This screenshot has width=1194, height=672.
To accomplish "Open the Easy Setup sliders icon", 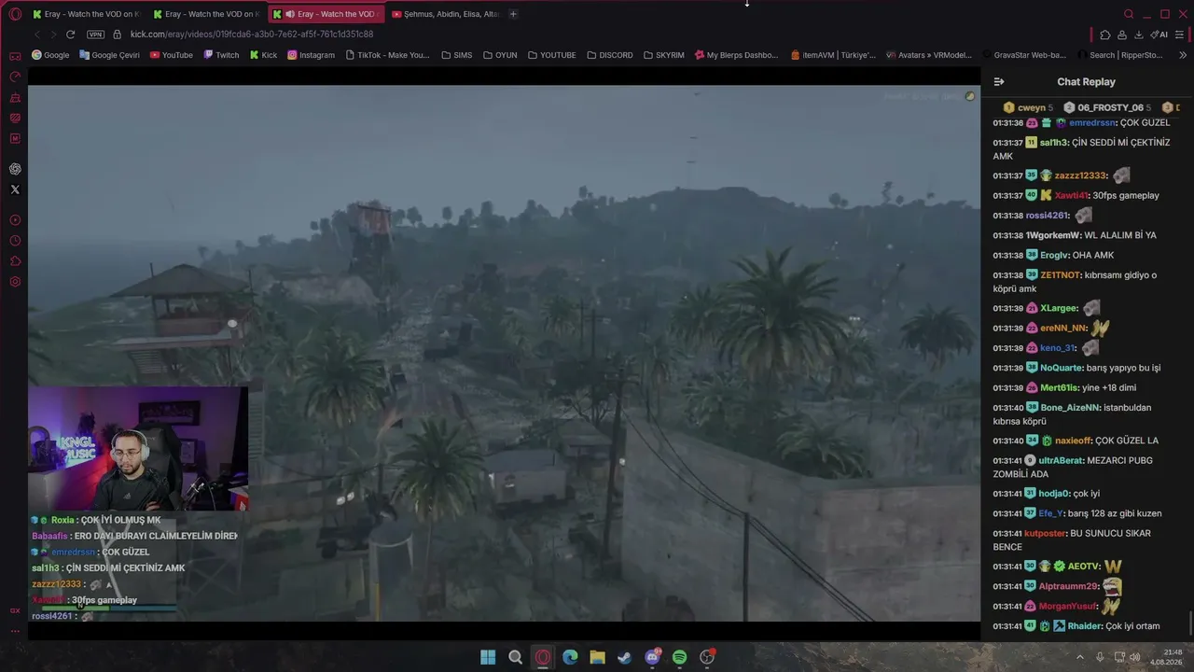I will pyautogui.click(x=1179, y=35).
